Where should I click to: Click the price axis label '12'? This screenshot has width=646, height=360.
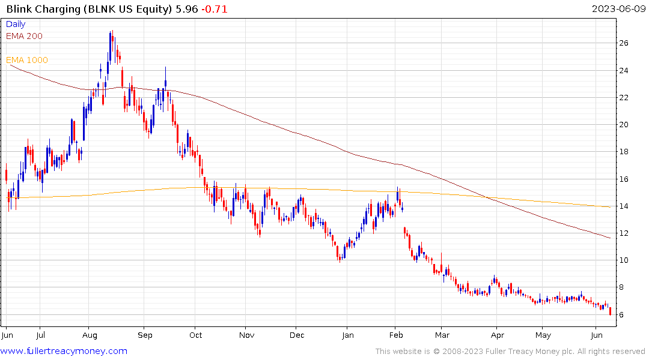point(624,233)
